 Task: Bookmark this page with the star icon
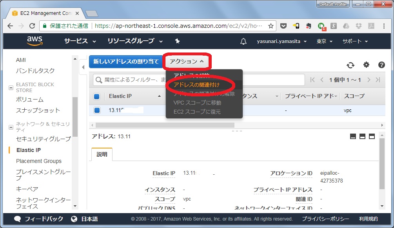click(x=271, y=26)
